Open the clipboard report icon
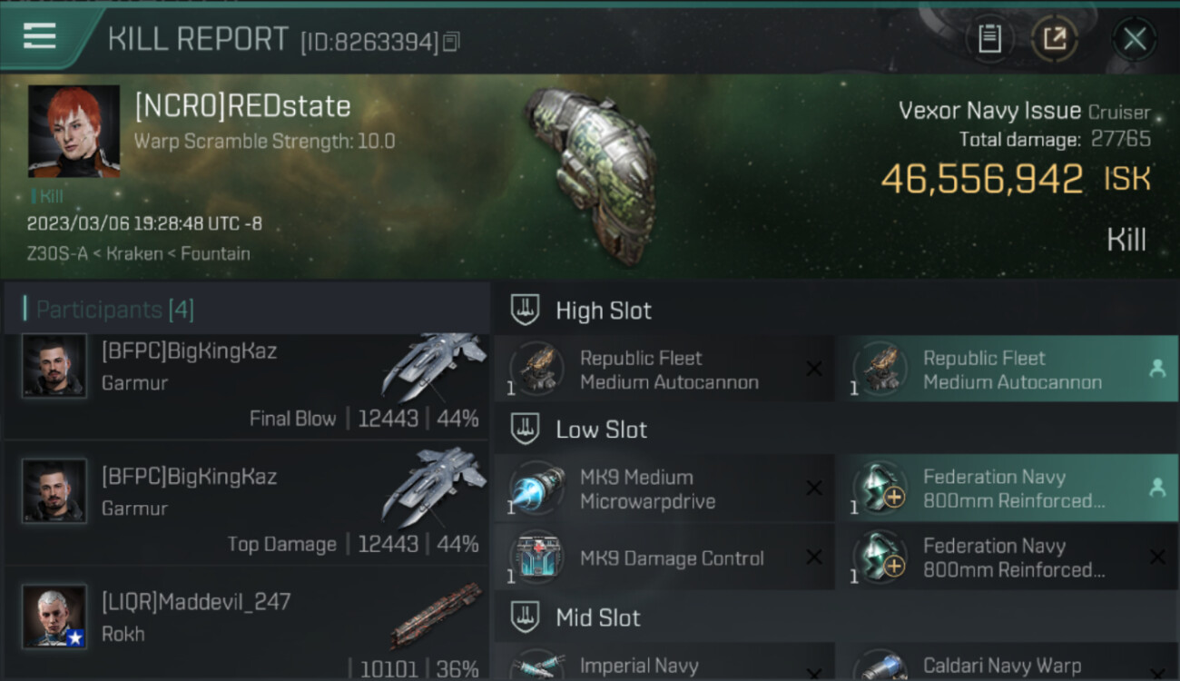 989,38
